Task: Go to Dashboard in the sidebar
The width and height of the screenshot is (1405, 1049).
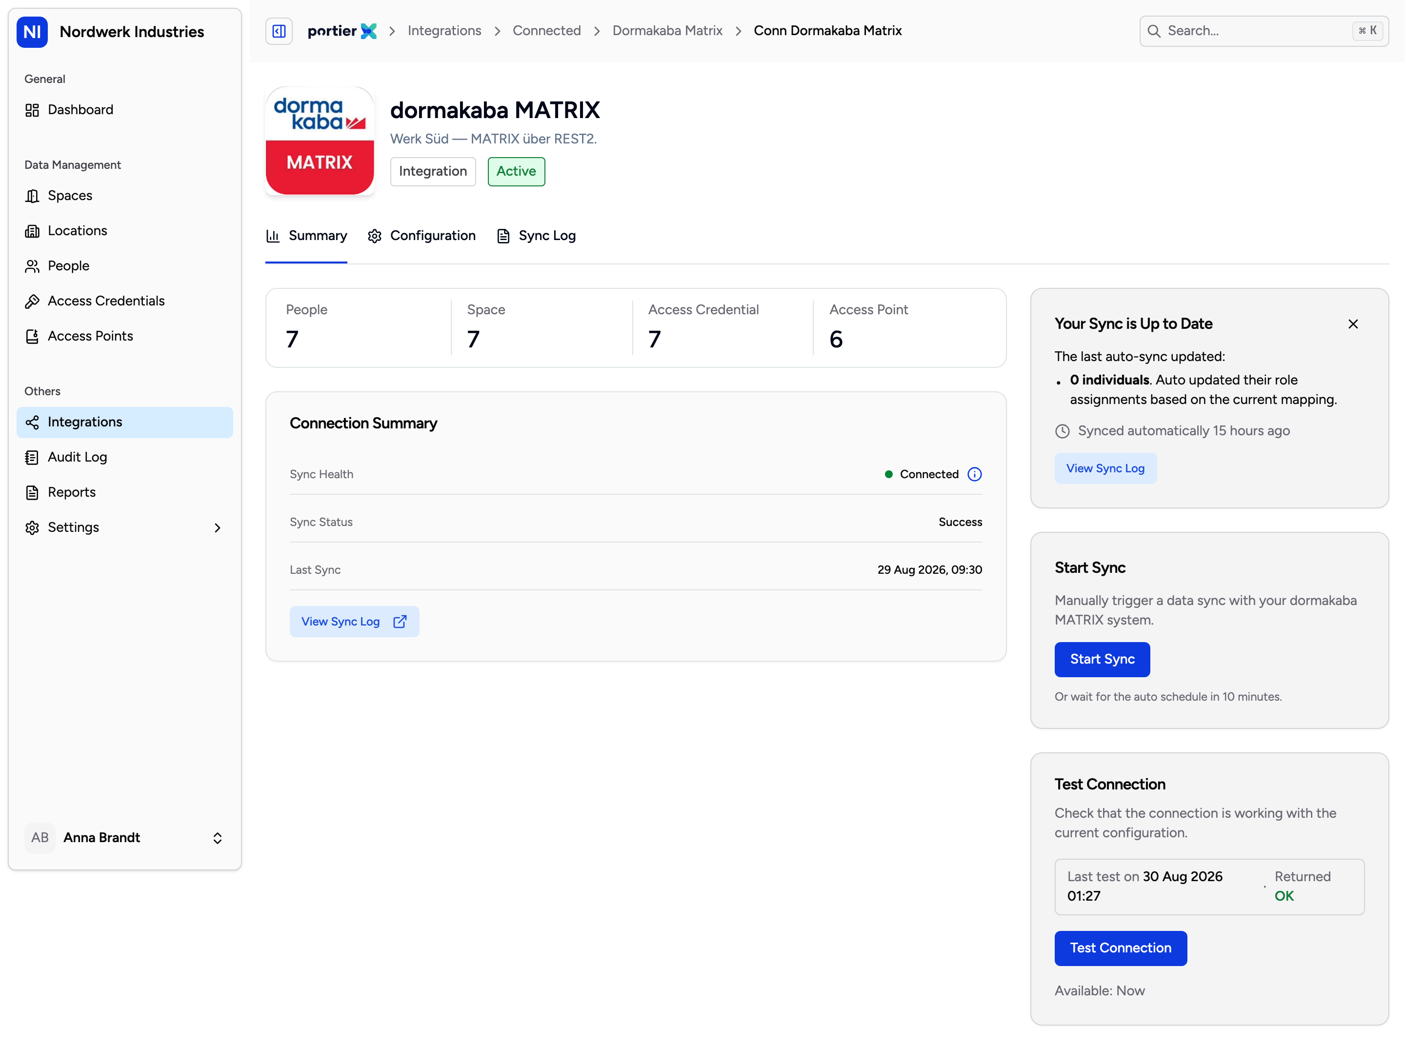Action: [x=124, y=110]
